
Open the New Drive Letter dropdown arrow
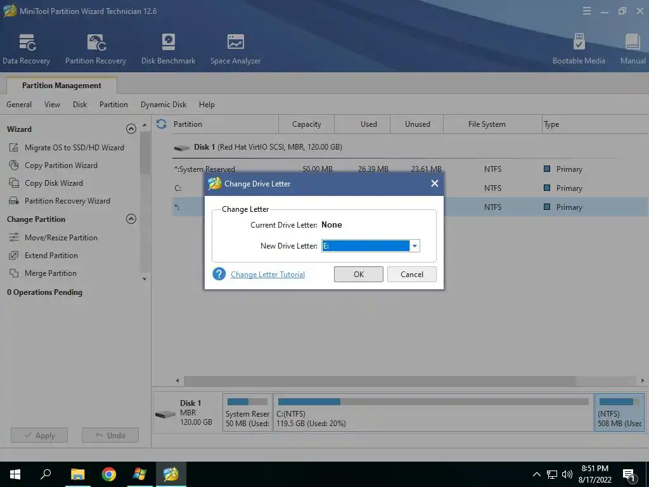[414, 246]
